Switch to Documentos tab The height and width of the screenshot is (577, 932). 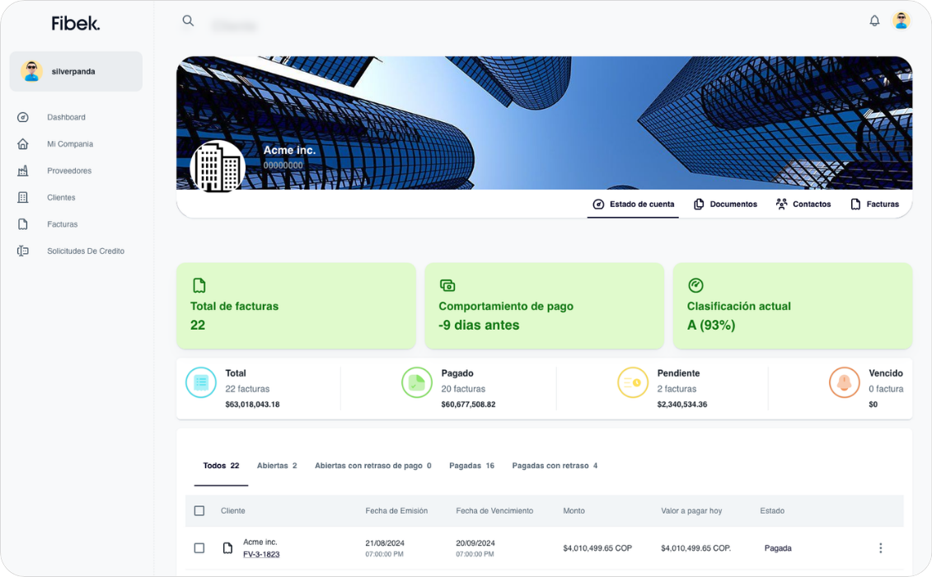725,204
